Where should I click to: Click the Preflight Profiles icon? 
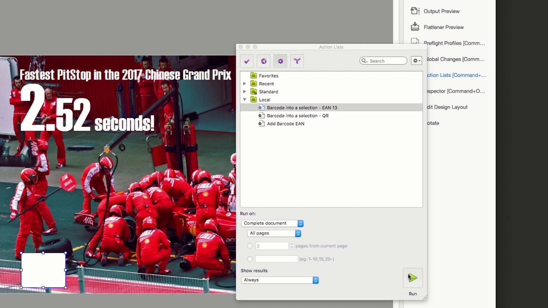[x=414, y=42]
